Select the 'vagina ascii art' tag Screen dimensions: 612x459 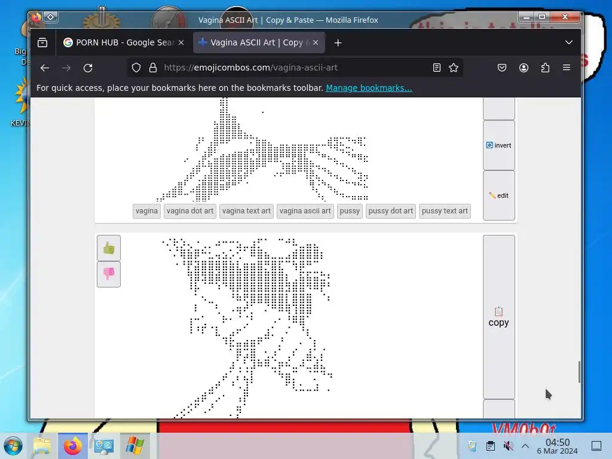(x=305, y=211)
